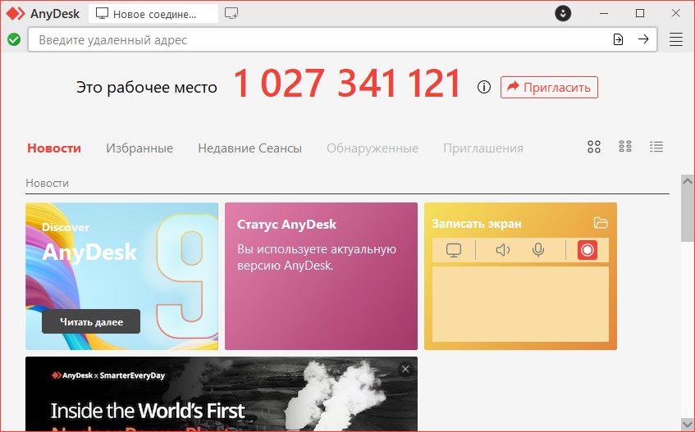Image resolution: width=695 pixels, height=432 pixels.
Task: Open a new connection tab with the plus-monitor icon
Action: (231, 14)
